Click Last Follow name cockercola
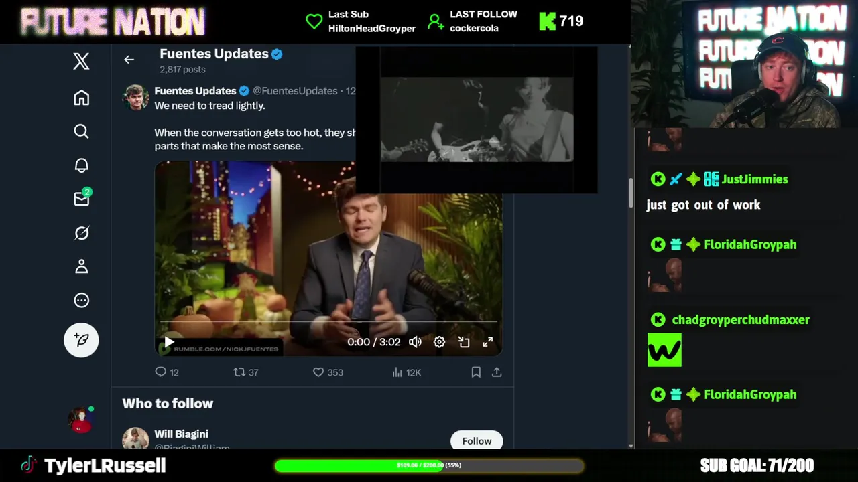 474,28
